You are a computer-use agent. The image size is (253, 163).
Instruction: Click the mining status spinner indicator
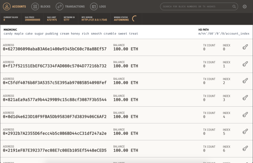[134, 19]
